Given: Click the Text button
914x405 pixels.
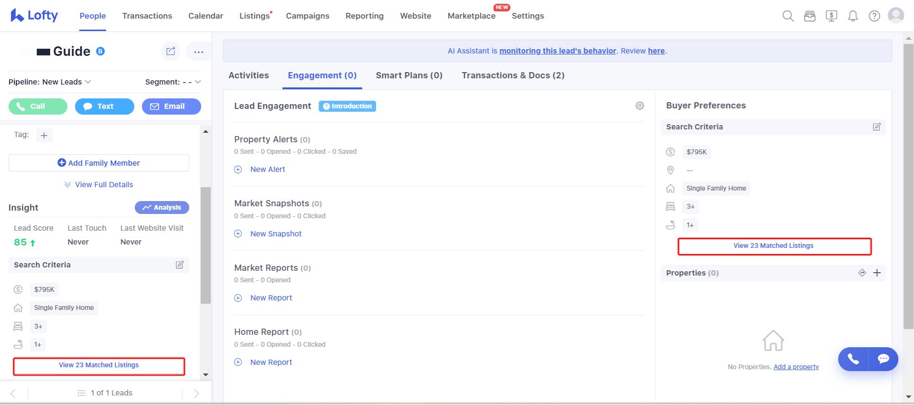Looking at the screenshot, I should pos(105,107).
